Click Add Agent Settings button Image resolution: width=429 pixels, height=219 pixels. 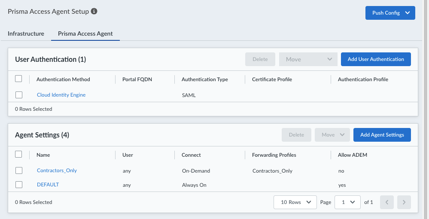tap(382, 135)
